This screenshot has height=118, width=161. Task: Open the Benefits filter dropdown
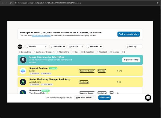(95, 47)
